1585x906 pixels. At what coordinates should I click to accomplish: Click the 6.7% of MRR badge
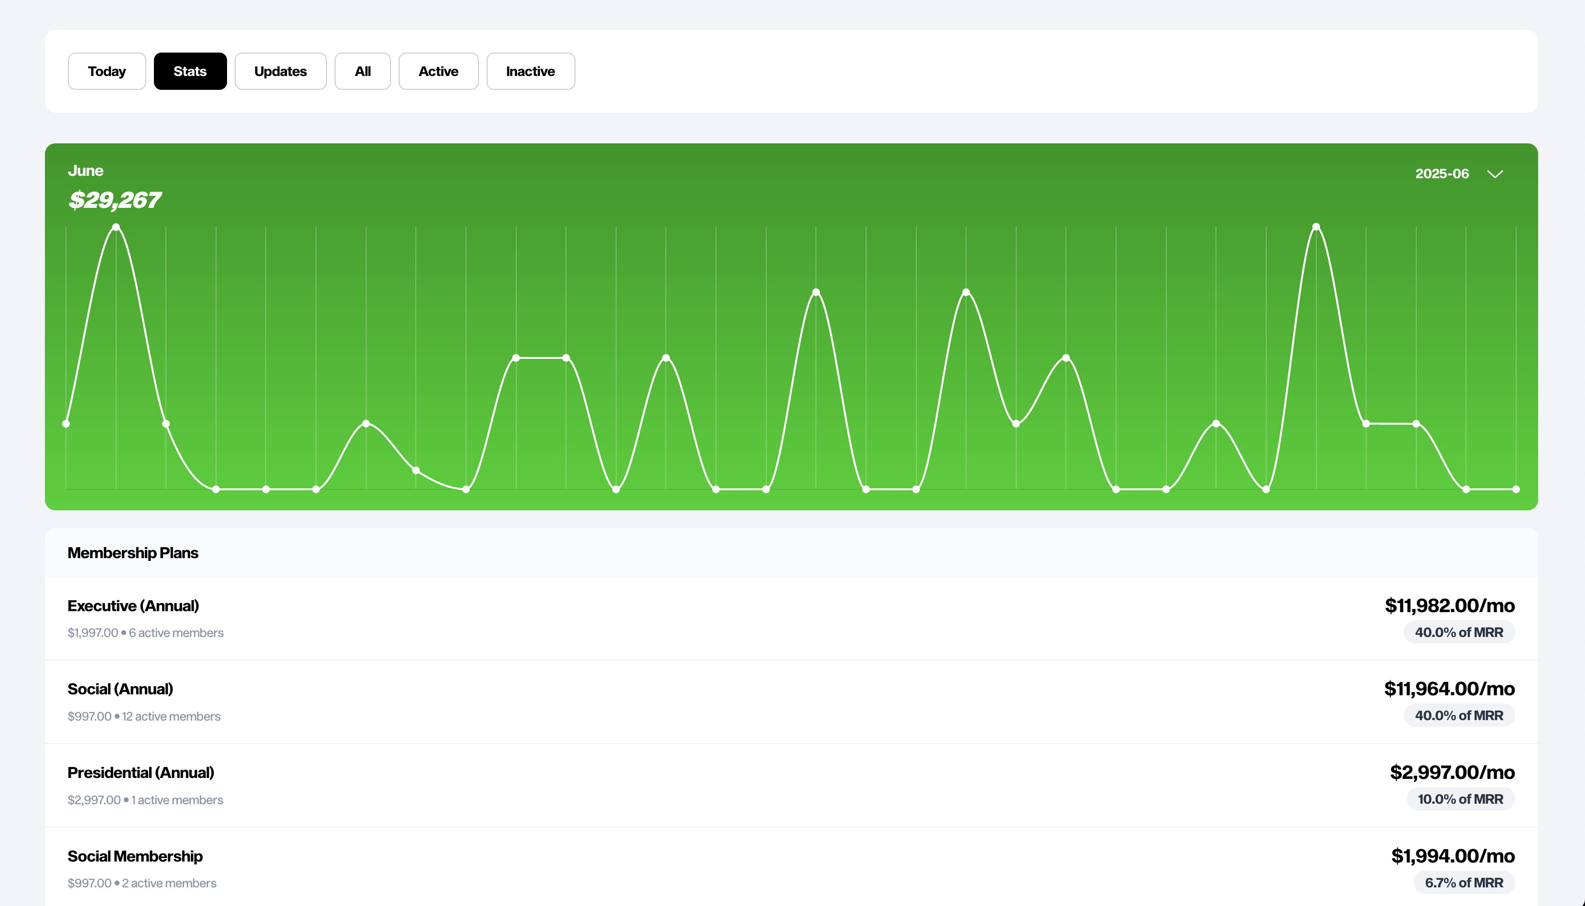tap(1464, 883)
